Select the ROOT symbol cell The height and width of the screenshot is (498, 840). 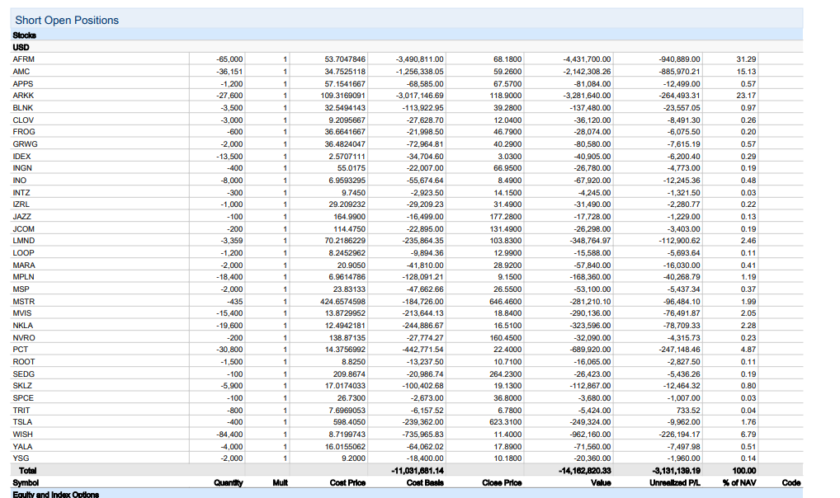pyautogui.click(x=24, y=362)
